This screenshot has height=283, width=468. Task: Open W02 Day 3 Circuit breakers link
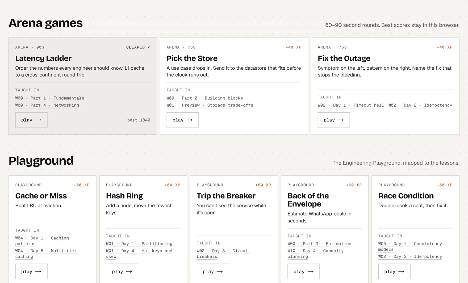(223, 254)
